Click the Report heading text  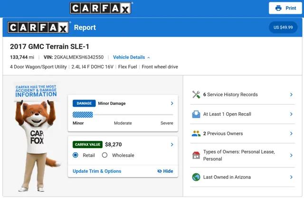[85, 28]
